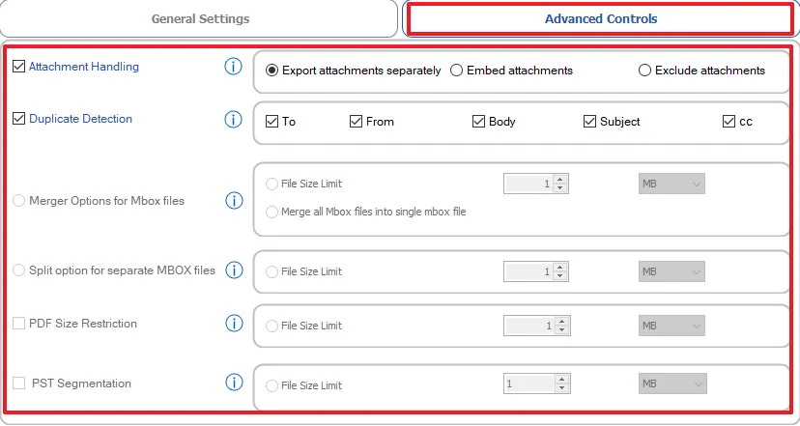Toggle Attachment Handling checkbox
The image size is (800, 426).
19,67
